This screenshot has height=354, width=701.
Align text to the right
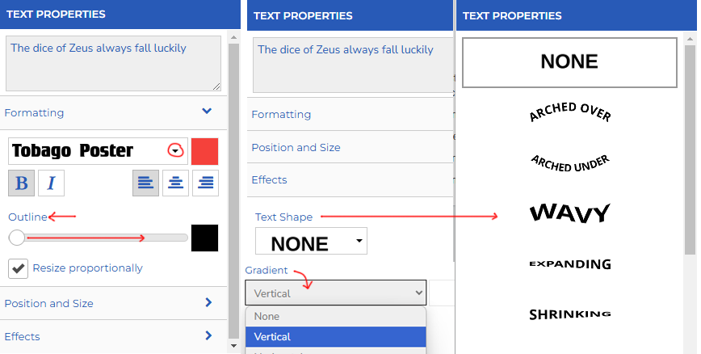206,183
